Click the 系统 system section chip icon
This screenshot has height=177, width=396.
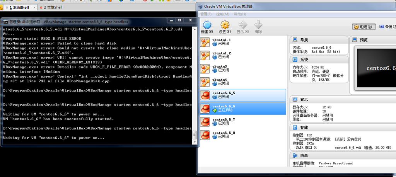coord(295,60)
